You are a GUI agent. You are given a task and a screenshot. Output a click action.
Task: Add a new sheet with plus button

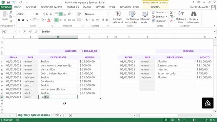click(70, 115)
